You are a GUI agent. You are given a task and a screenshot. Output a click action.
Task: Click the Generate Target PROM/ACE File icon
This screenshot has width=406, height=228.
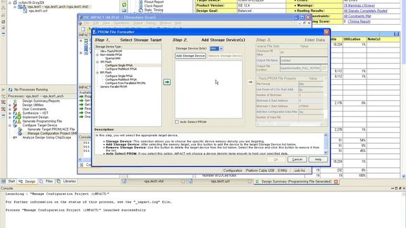20,129
